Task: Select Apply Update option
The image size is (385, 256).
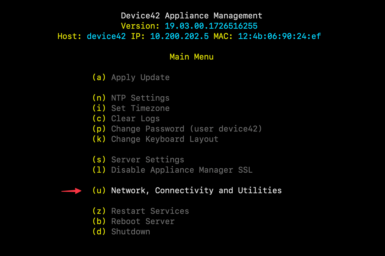Action: (x=140, y=77)
